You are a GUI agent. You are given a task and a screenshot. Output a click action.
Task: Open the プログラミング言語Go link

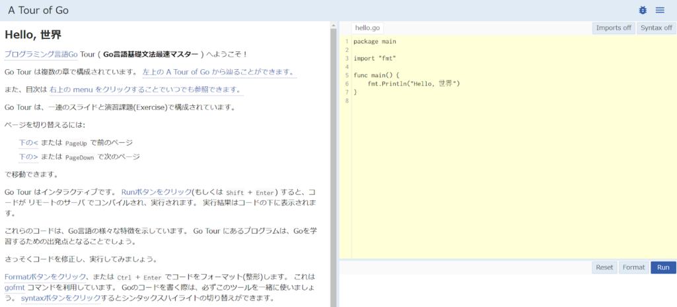click(41, 55)
